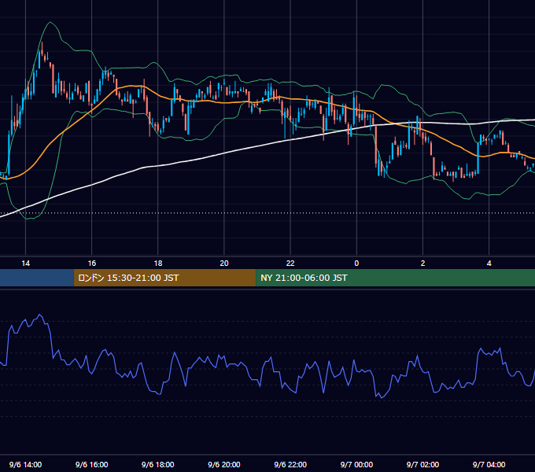
Task: Click the '9/6 16:00' label on oscillator axis
Action: [x=92, y=464]
